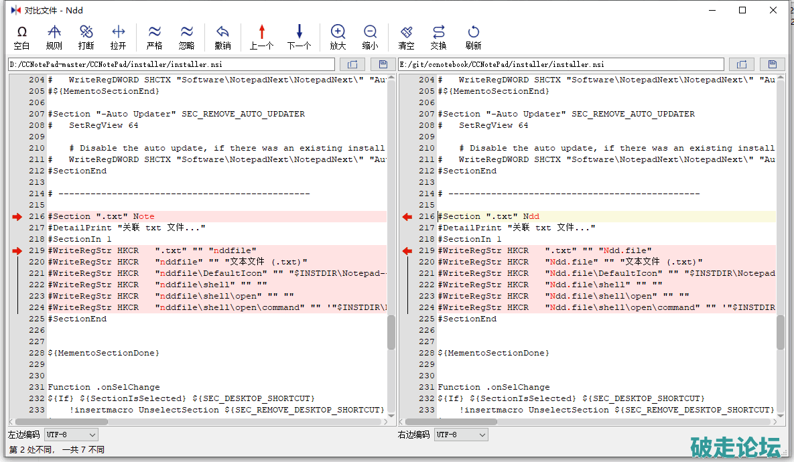Open the 规则 rules tool
The width and height of the screenshot is (794, 462).
coord(54,37)
